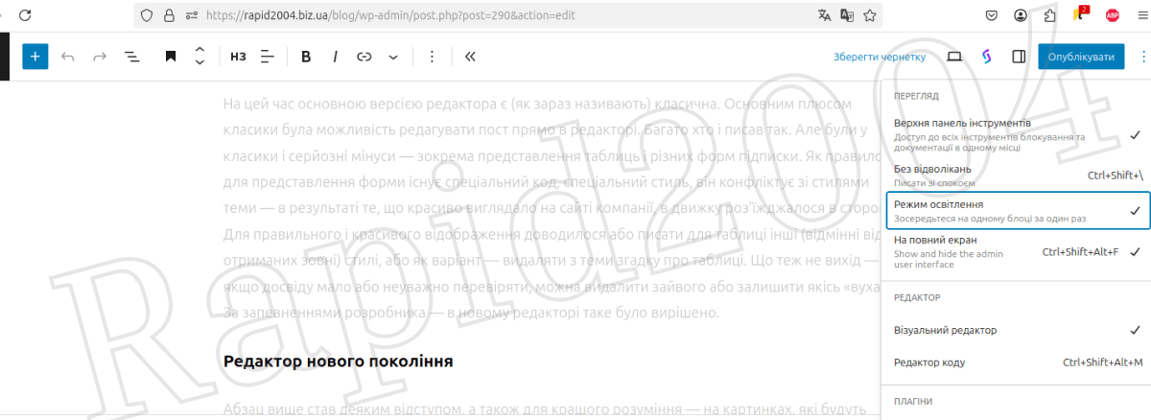Open the text alignment dropdown
1151x420 pixels.
click(268, 57)
